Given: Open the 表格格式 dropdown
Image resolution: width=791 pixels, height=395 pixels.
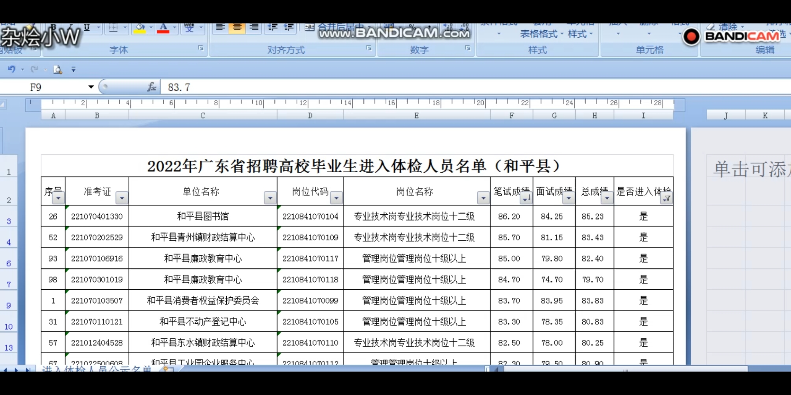Looking at the screenshot, I should click(542, 34).
